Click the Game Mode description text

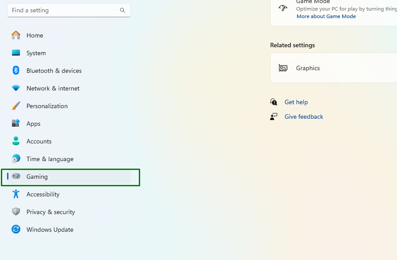tap(347, 9)
